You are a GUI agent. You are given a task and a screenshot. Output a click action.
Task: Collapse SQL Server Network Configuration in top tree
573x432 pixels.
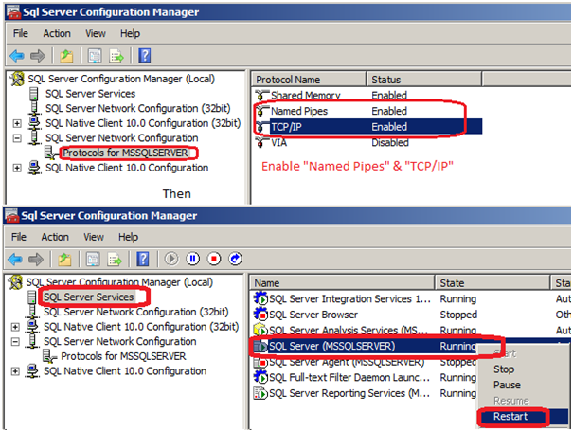pos(17,138)
